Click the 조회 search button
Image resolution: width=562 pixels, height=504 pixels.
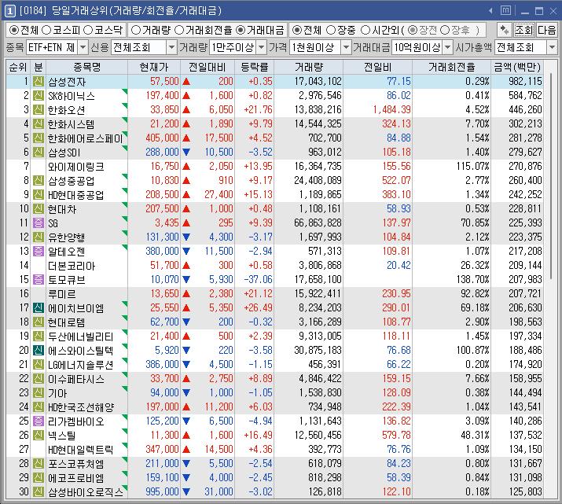point(524,30)
